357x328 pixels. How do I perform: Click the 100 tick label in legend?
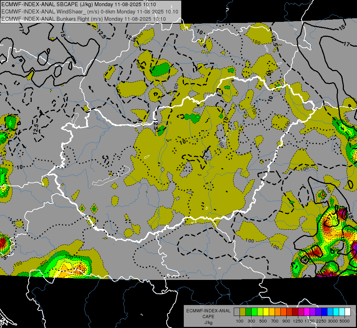coord(240,321)
